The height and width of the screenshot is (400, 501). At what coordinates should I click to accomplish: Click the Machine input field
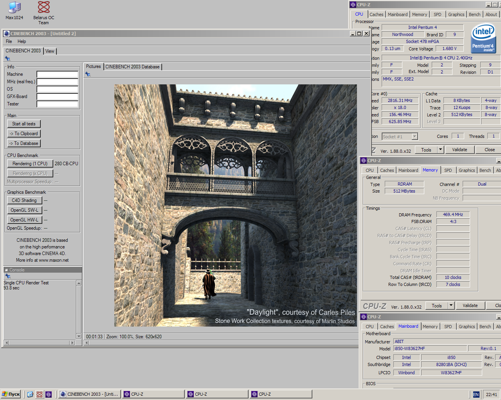click(x=58, y=74)
